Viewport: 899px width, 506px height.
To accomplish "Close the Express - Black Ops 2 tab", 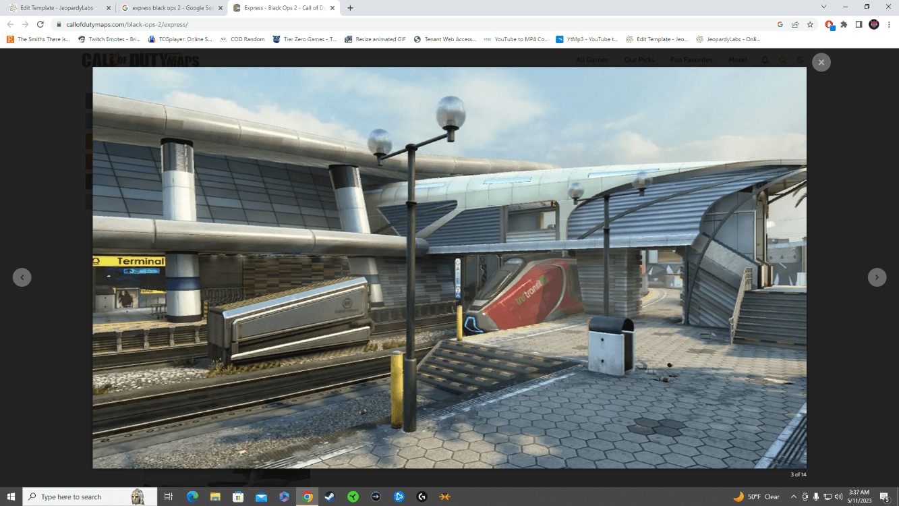I will pyautogui.click(x=332, y=8).
